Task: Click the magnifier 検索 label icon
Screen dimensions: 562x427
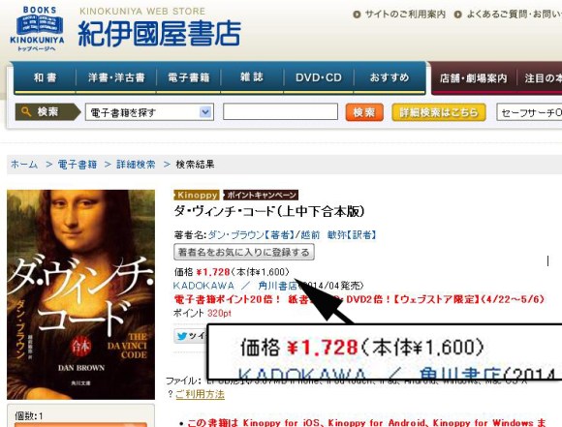Action: [x=48, y=111]
